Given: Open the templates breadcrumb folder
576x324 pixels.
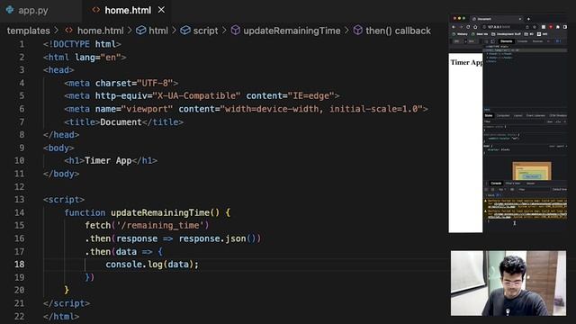Looking at the screenshot, I should click(x=28, y=31).
